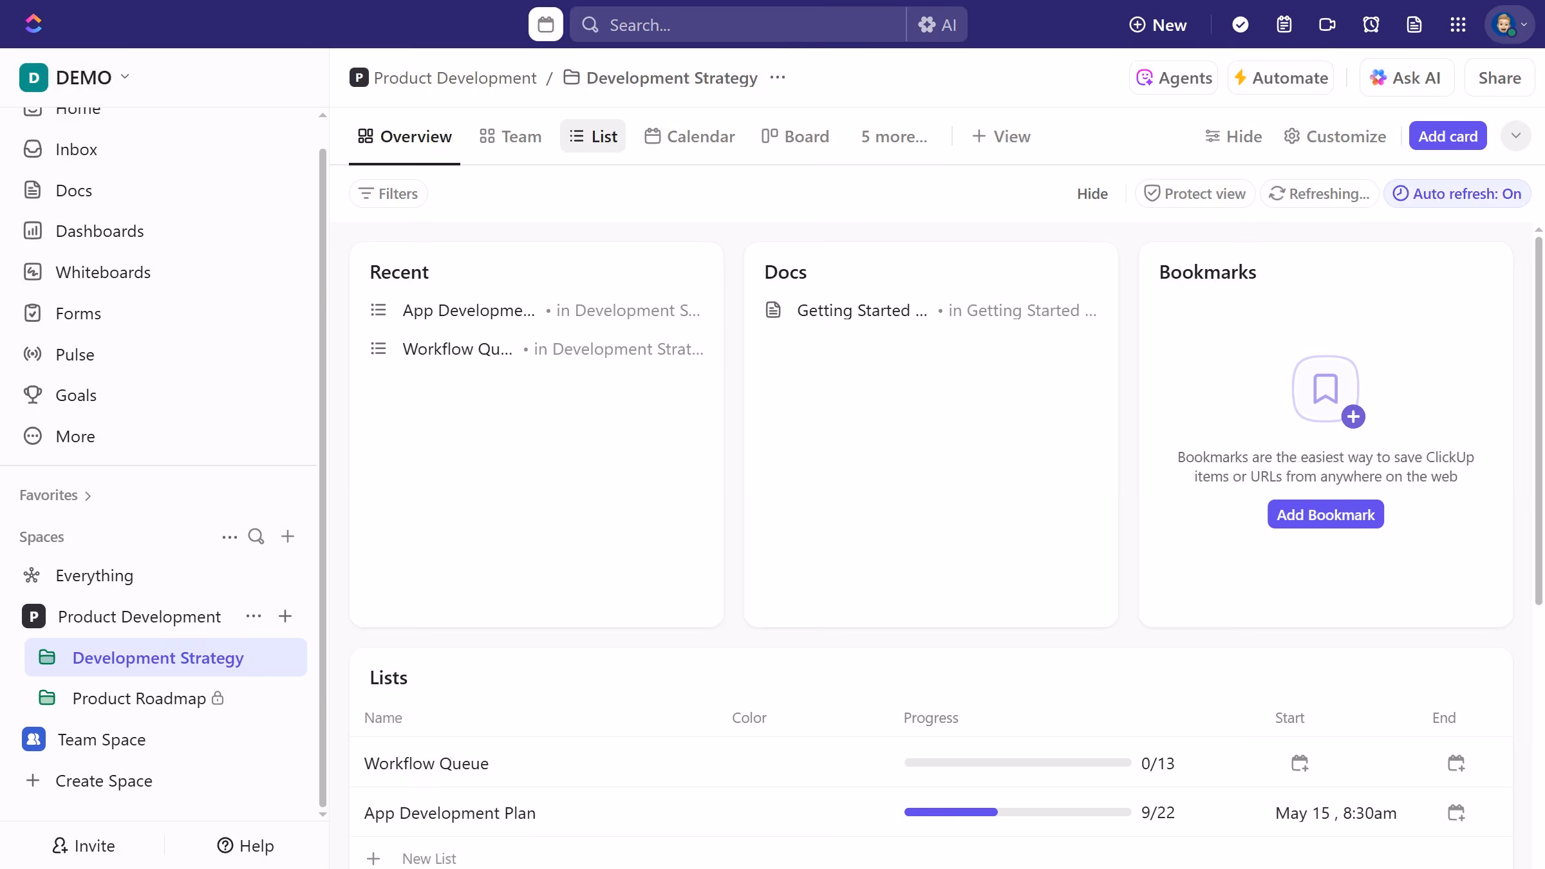1545x869 pixels.
Task: Click Invite at sidebar bottom
Action: tap(83, 846)
